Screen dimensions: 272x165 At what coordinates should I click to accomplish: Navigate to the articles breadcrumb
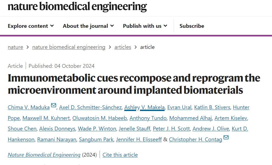(x=123, y=47)
